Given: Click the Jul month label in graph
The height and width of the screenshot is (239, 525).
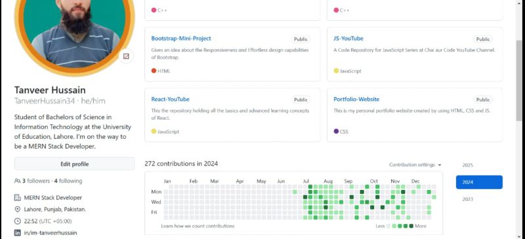Looking at the screenshot, I should coord(306,181).
